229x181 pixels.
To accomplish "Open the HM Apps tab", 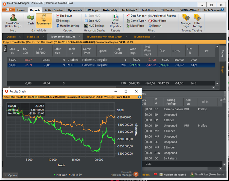I will [x=92, y=10].
